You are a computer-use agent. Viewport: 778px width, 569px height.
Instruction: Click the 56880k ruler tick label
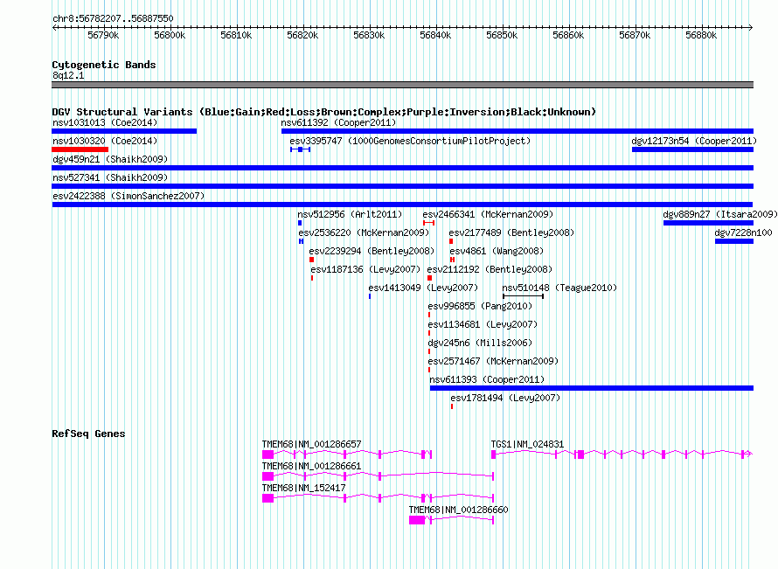click(x=701, y=35)
